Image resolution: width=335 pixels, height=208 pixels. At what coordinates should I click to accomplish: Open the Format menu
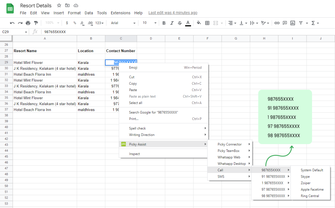point(74,13)
